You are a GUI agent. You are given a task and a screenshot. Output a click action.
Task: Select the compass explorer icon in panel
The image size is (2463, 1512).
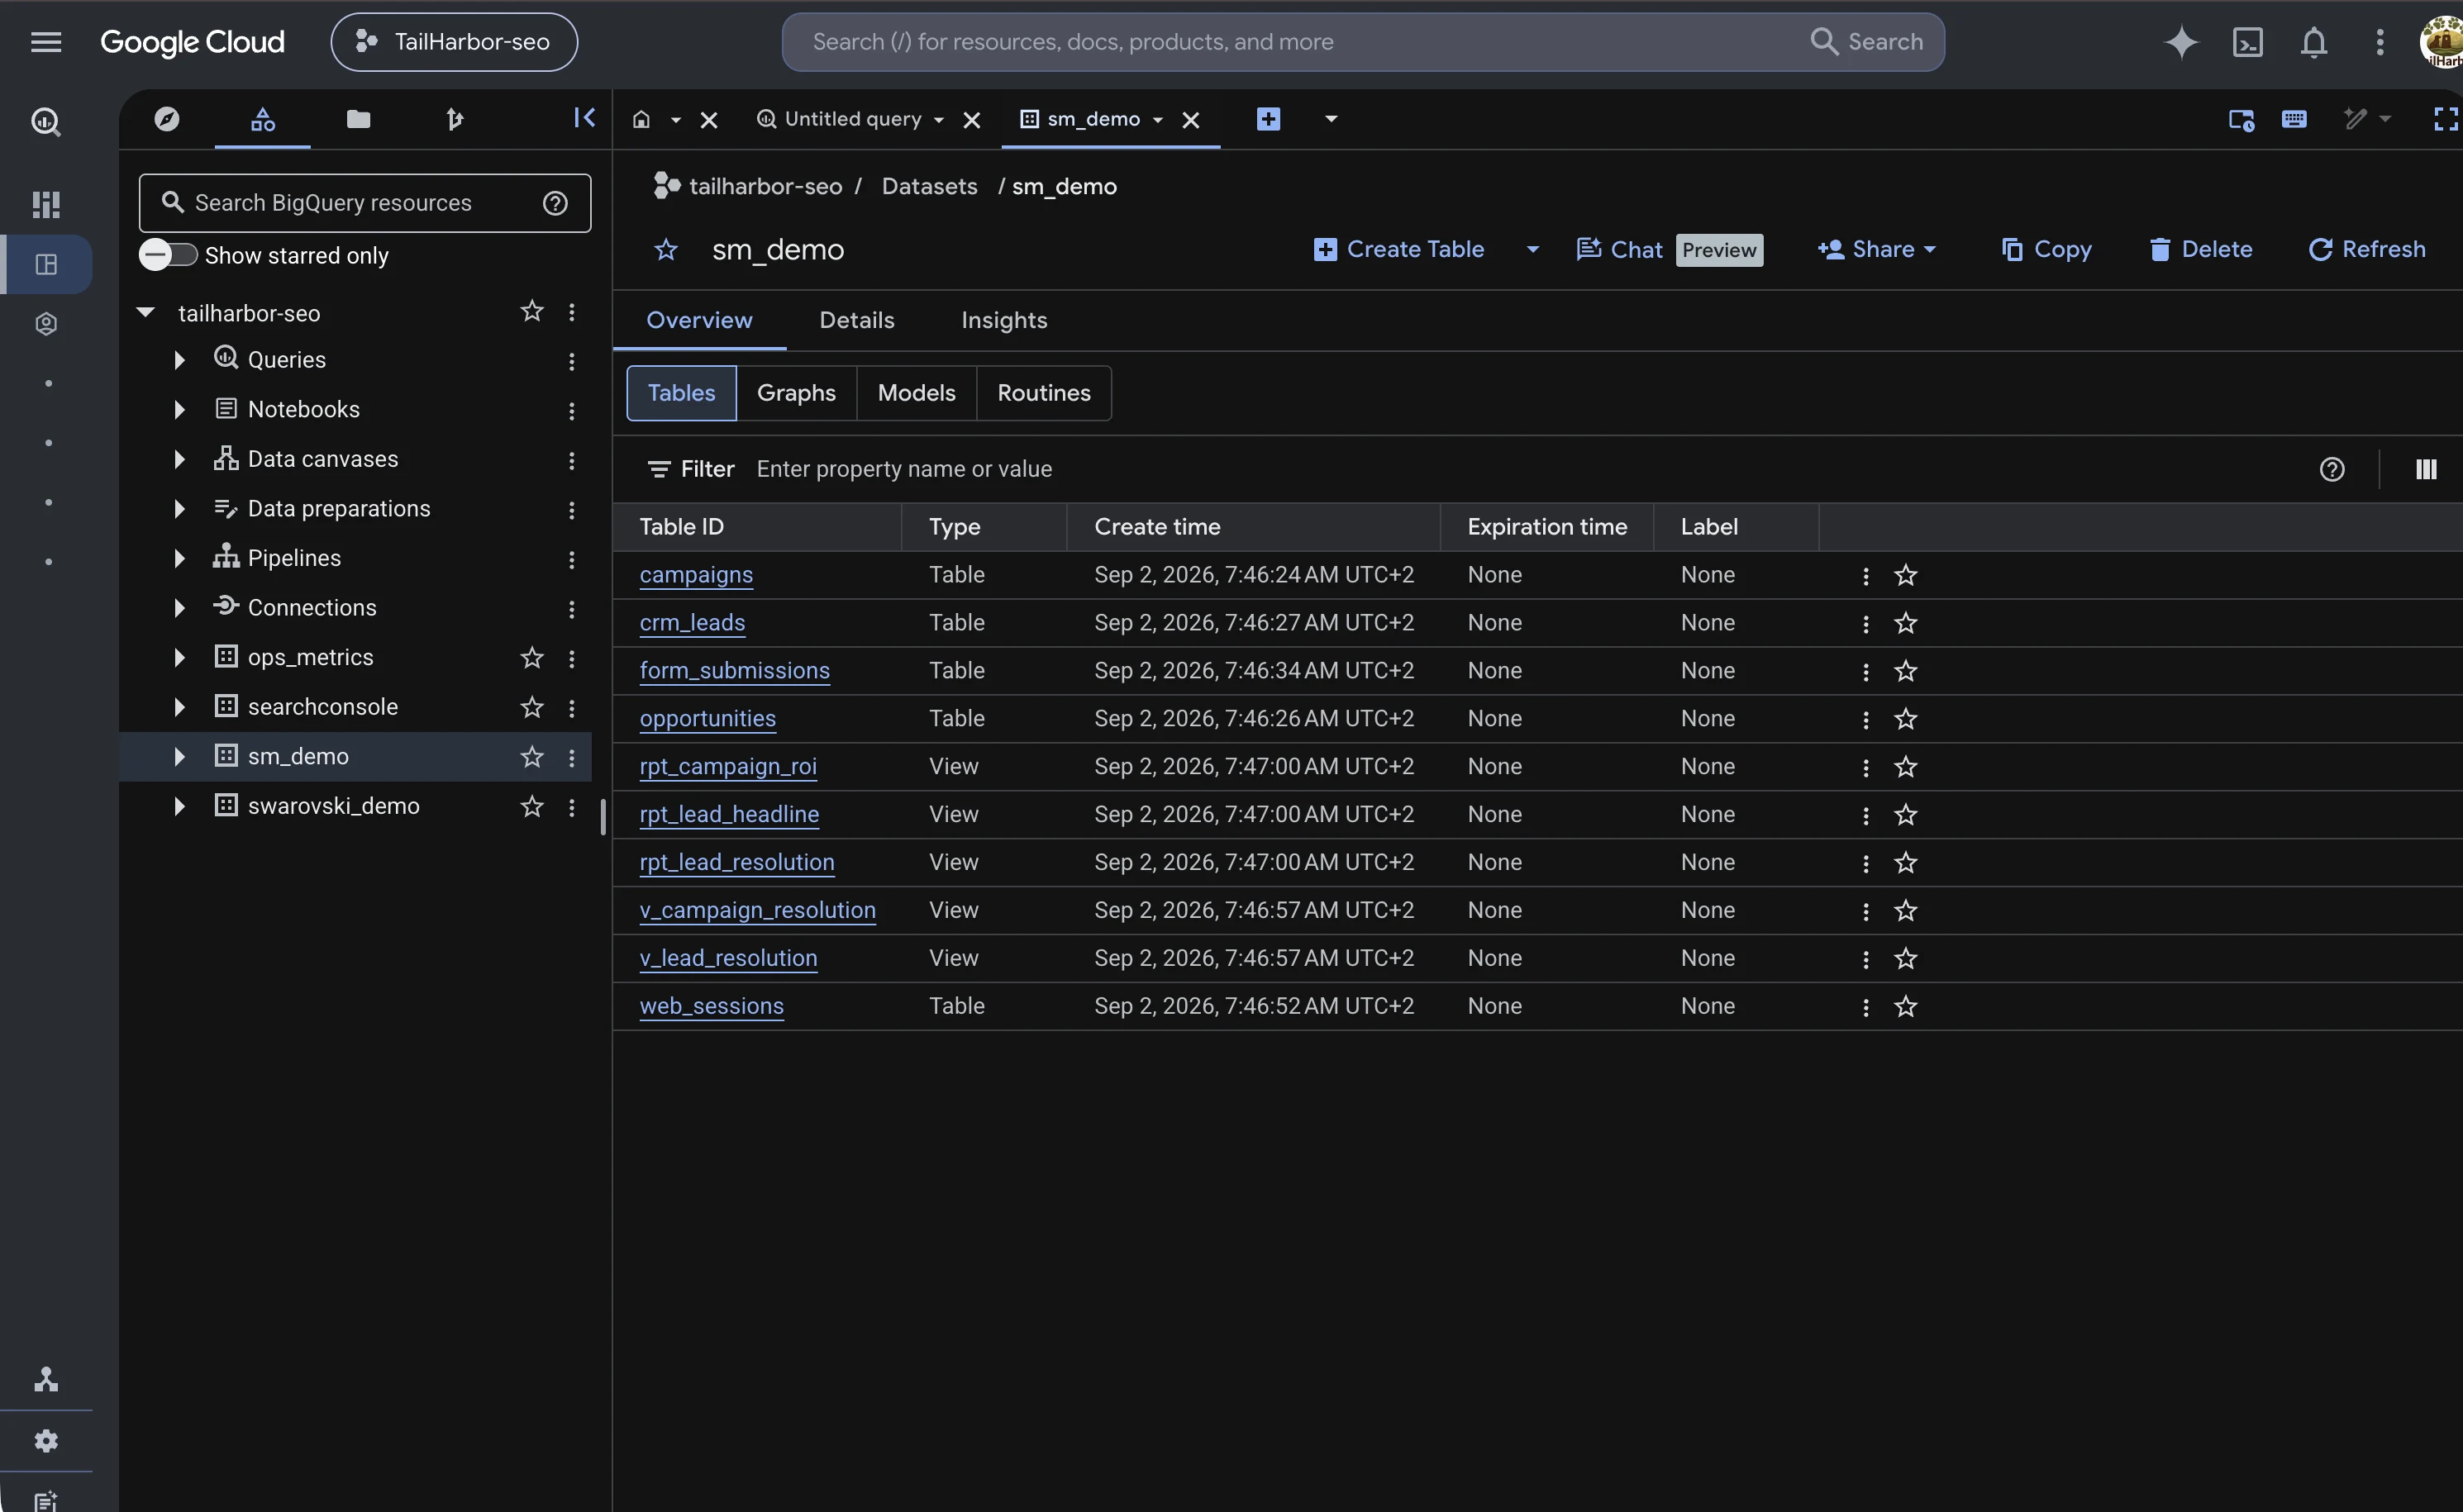point(167,119)
